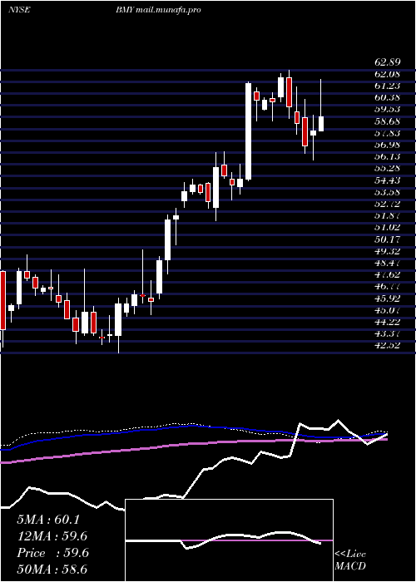Click the 60.38 price axis label

[389, 97]
